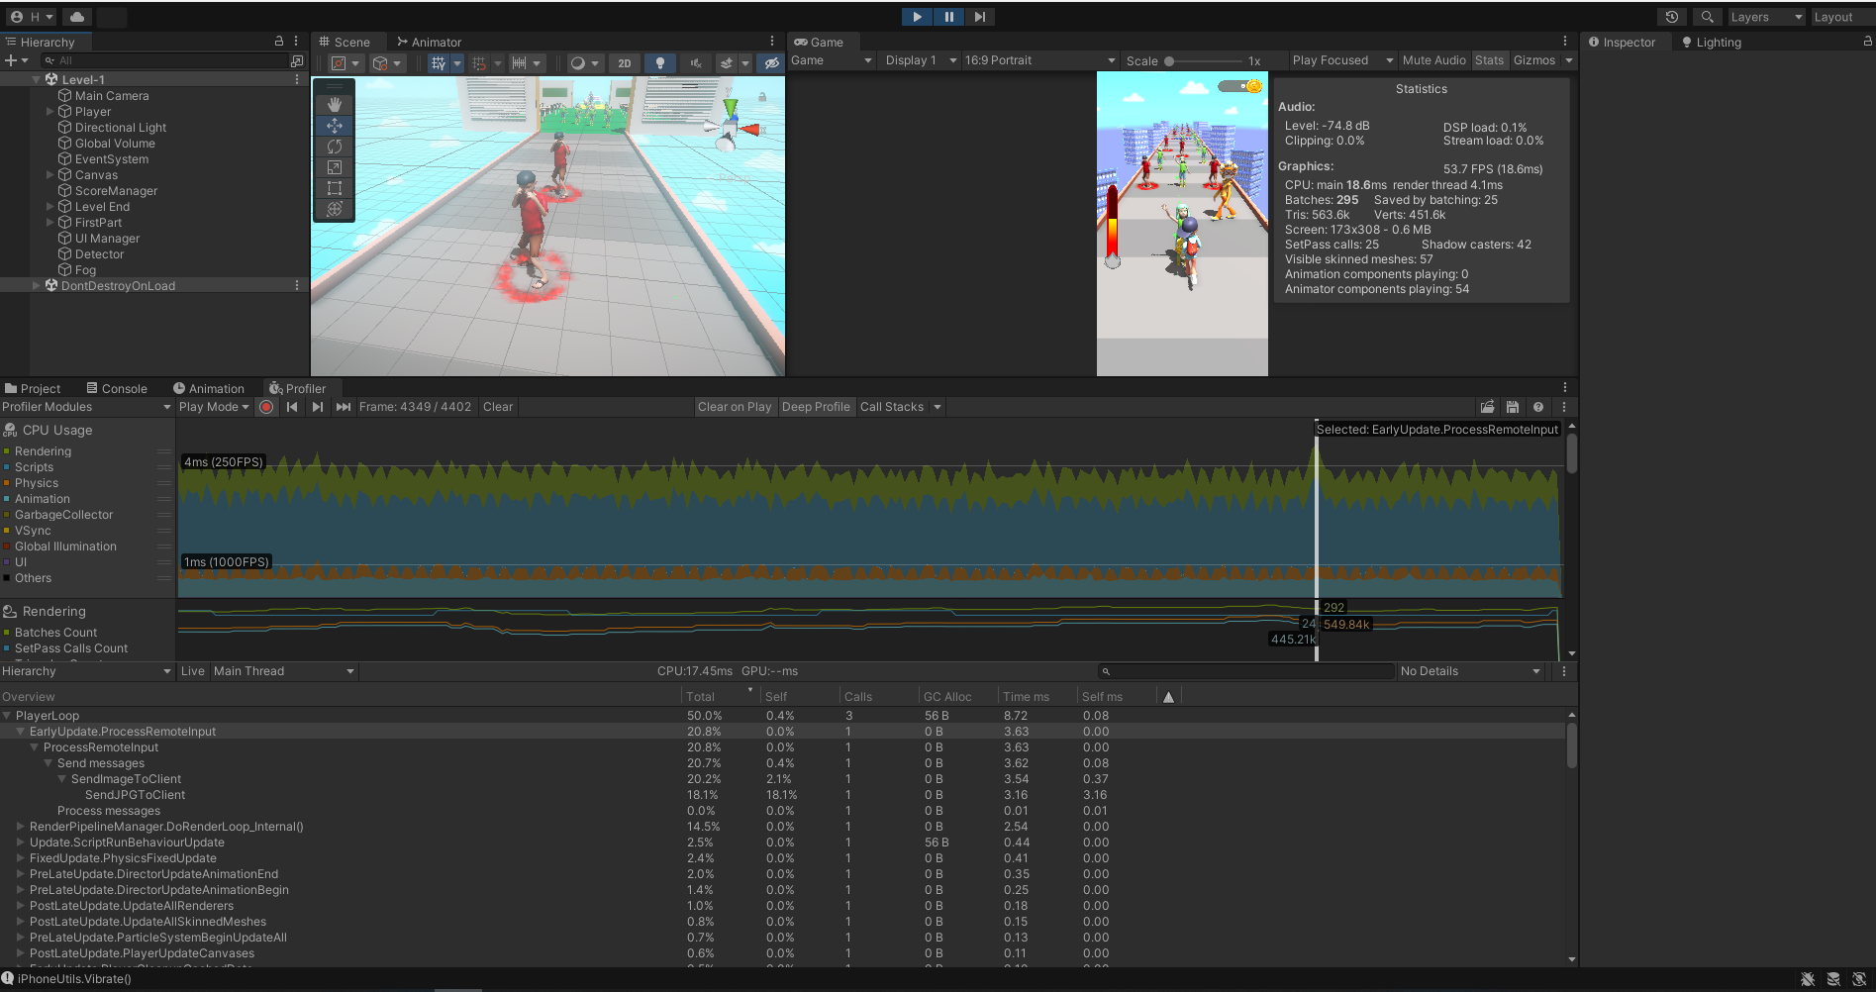Select the Move tool in Scene toolbar

pyautogui.click(x=335, y=126)
